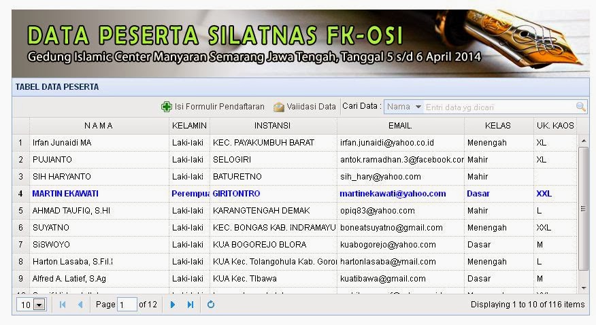Click the search magnifier icon
Viewport: 596px width, 325px height.
[x=580, y=107]
